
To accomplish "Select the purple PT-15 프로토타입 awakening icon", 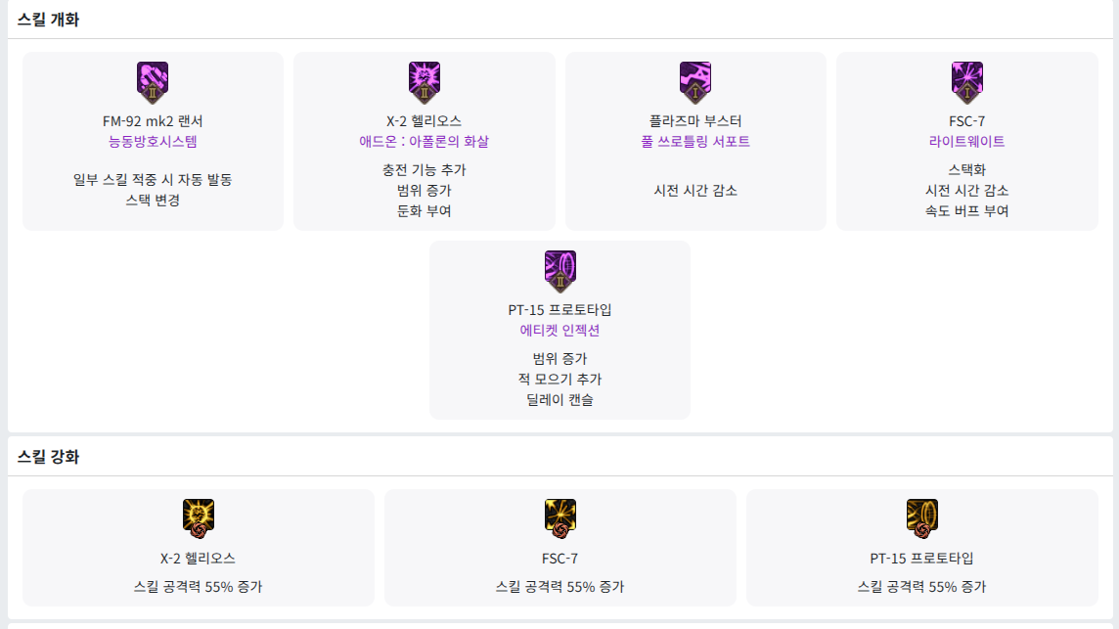I will tap(559, 270).
